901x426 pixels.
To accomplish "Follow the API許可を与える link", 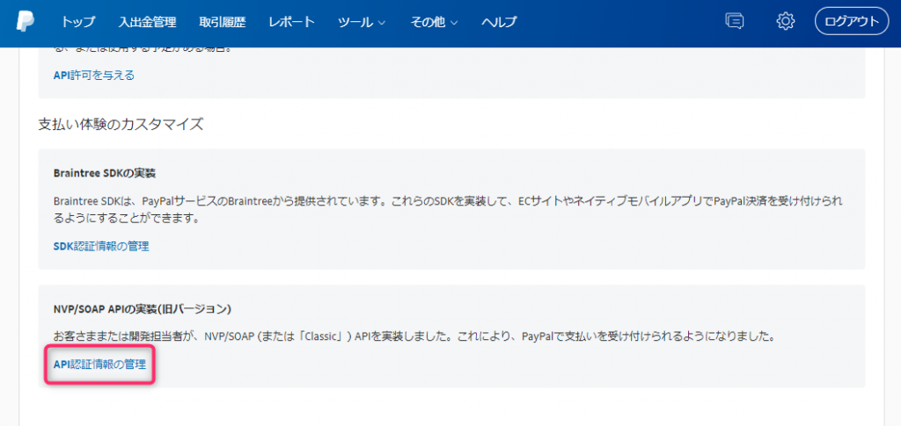I will [x=94, y=76].
